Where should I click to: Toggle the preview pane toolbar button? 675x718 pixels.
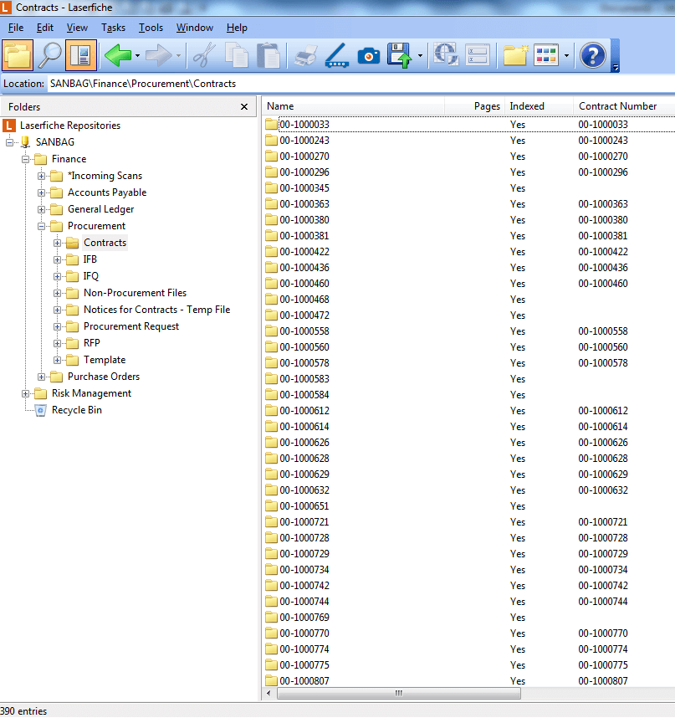81,55
